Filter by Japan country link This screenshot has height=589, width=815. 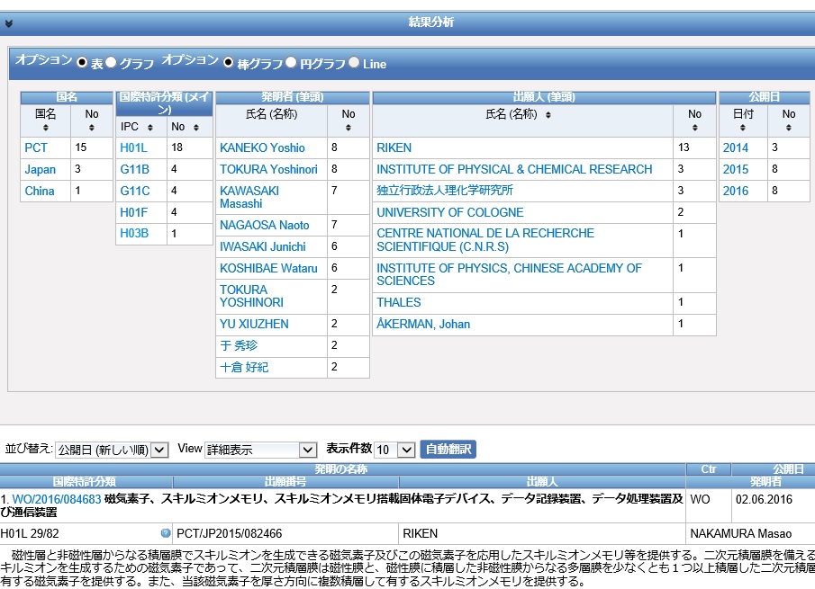click(40, 170)
